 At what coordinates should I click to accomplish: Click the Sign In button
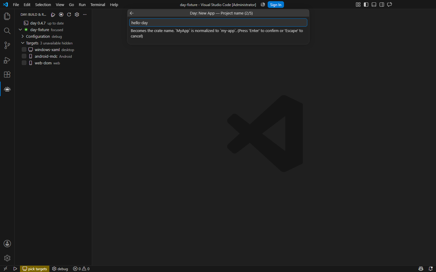point(276,5)
